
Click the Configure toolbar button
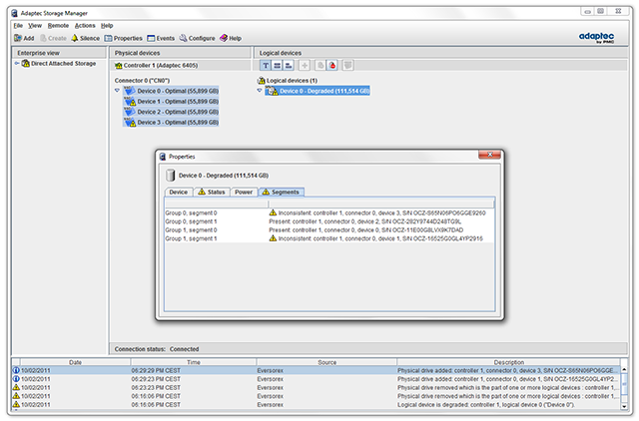198,38
